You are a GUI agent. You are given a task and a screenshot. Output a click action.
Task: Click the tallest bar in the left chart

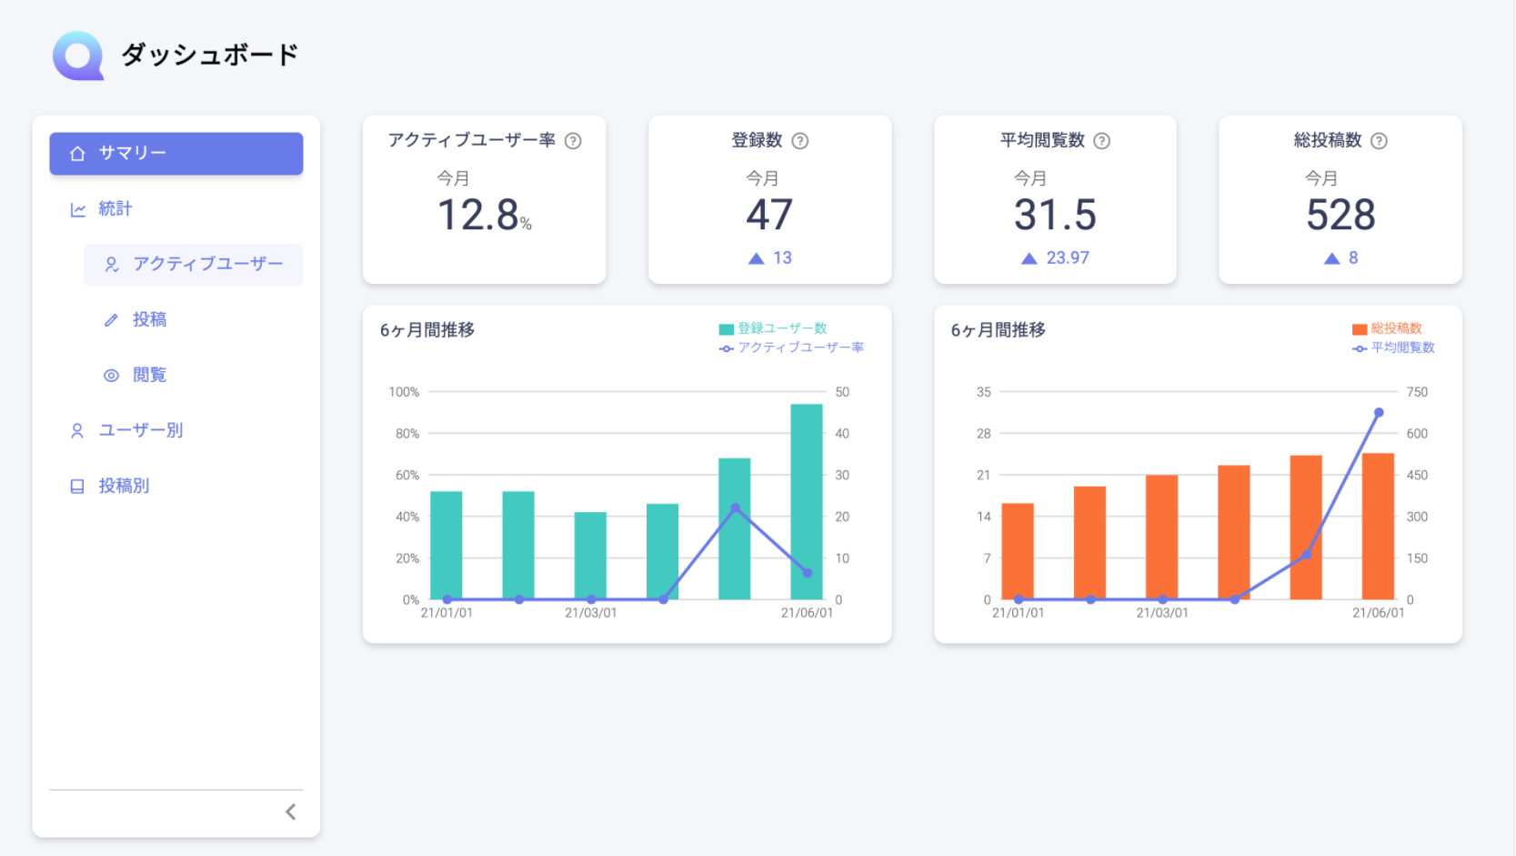pyautogui.click(x=808, y=500)
